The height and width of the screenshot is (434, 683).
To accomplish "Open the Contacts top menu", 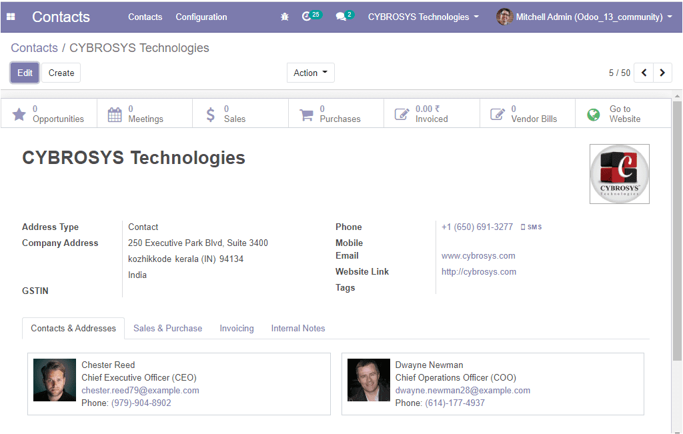I will [x=145, y=17].
